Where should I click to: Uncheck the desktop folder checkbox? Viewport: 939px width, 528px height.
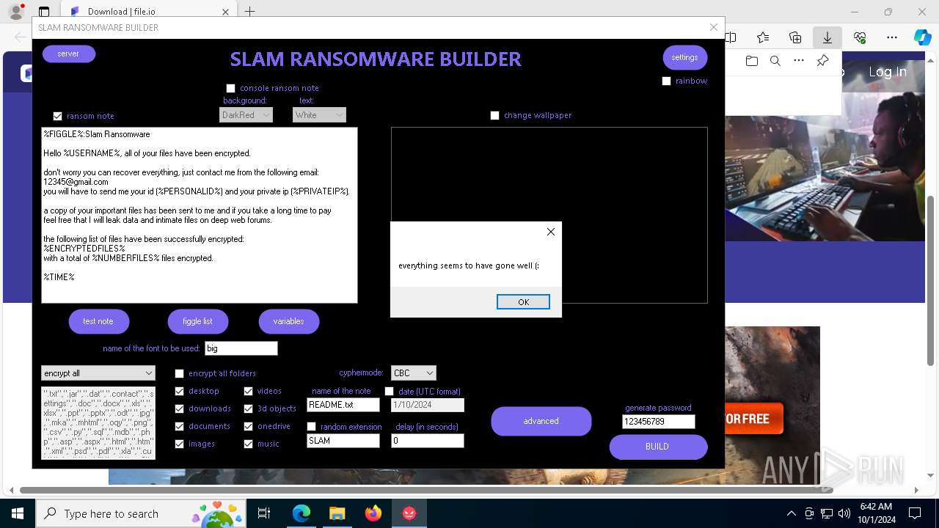(179, 391)
